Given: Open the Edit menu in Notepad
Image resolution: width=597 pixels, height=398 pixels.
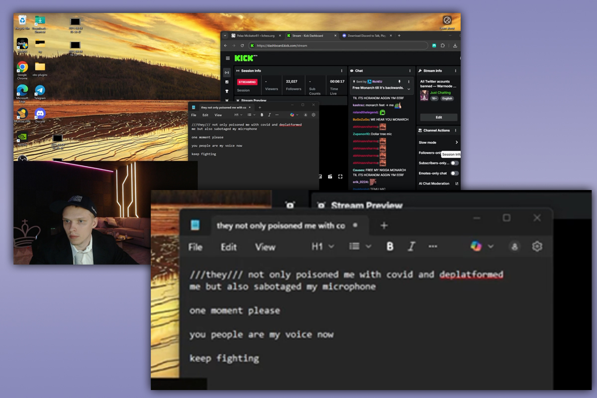Looking at the screenshot, I should pyautogui.click(x=228, y=247).
